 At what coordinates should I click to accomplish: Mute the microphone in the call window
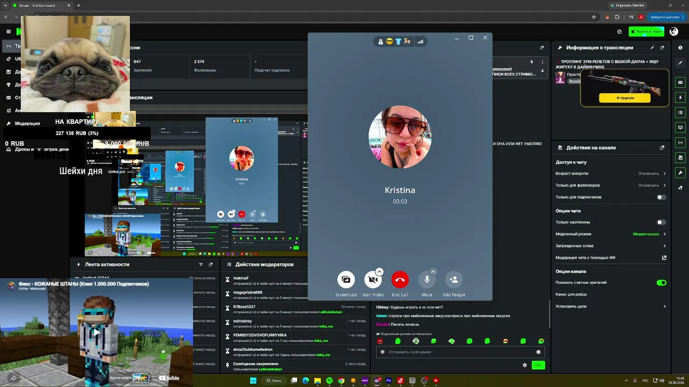(x=427, y=279)
